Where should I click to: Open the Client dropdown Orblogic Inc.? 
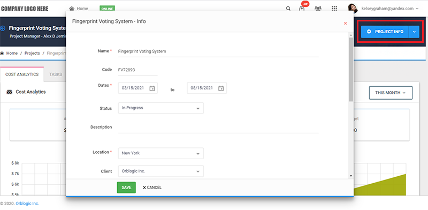(x=161, y=171)
